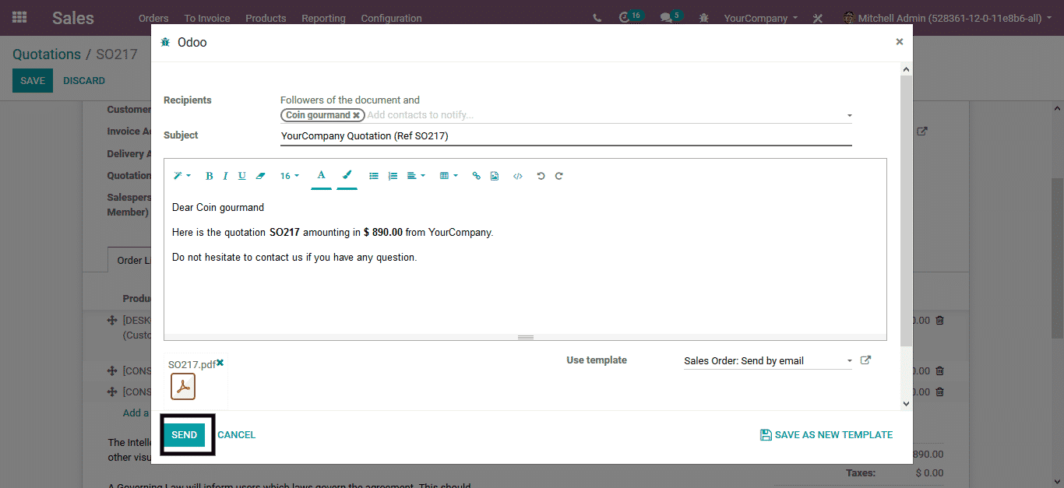Screen dimensions: 1064x488
Task: Toggle italic text formatting
Action: [x=225, y=176]
